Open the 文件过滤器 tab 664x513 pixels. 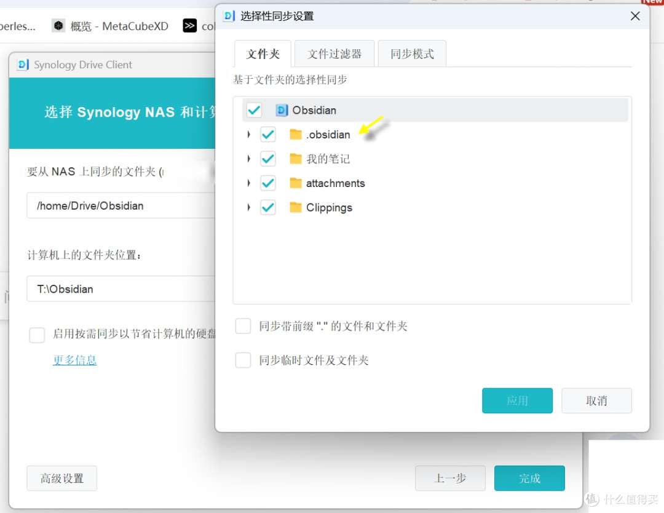point(334,54)
